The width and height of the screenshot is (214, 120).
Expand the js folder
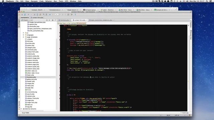pos(23,33)
